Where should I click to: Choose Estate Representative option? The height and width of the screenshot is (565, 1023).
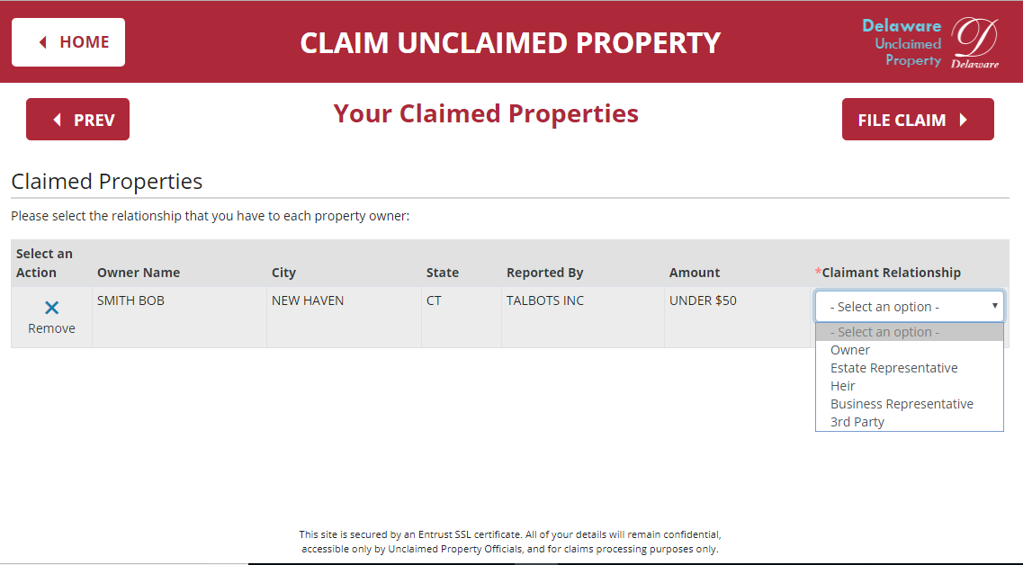(893, 368)
